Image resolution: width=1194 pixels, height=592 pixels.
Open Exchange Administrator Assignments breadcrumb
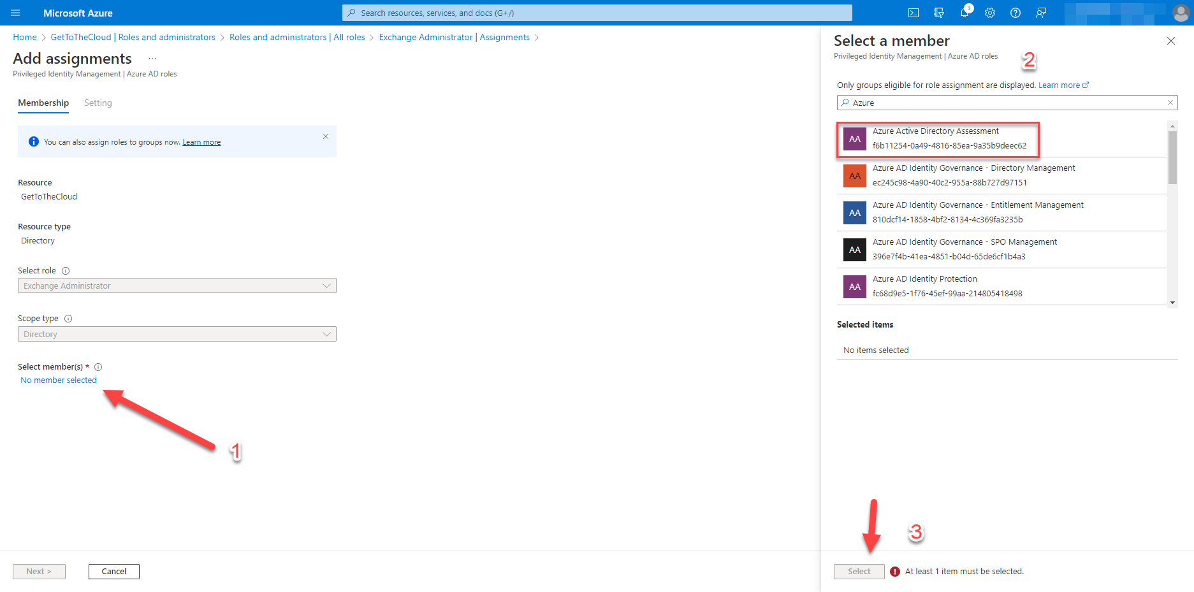[455, 37]
